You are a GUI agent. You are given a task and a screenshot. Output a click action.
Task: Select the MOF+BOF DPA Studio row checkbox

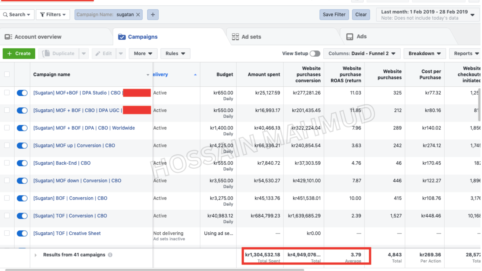click(7, 93)
